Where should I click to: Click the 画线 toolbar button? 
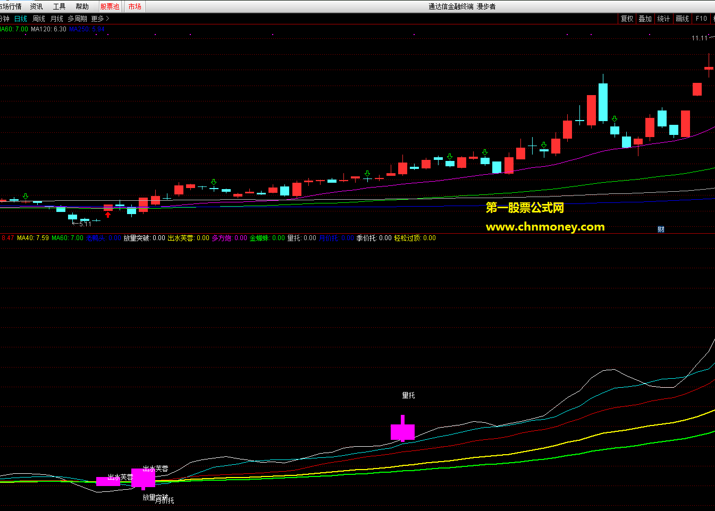tap(682, 19)
